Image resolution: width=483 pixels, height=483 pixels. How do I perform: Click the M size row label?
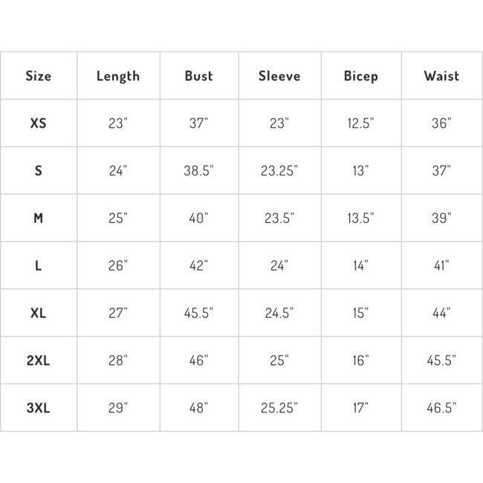tap(39, 218)
